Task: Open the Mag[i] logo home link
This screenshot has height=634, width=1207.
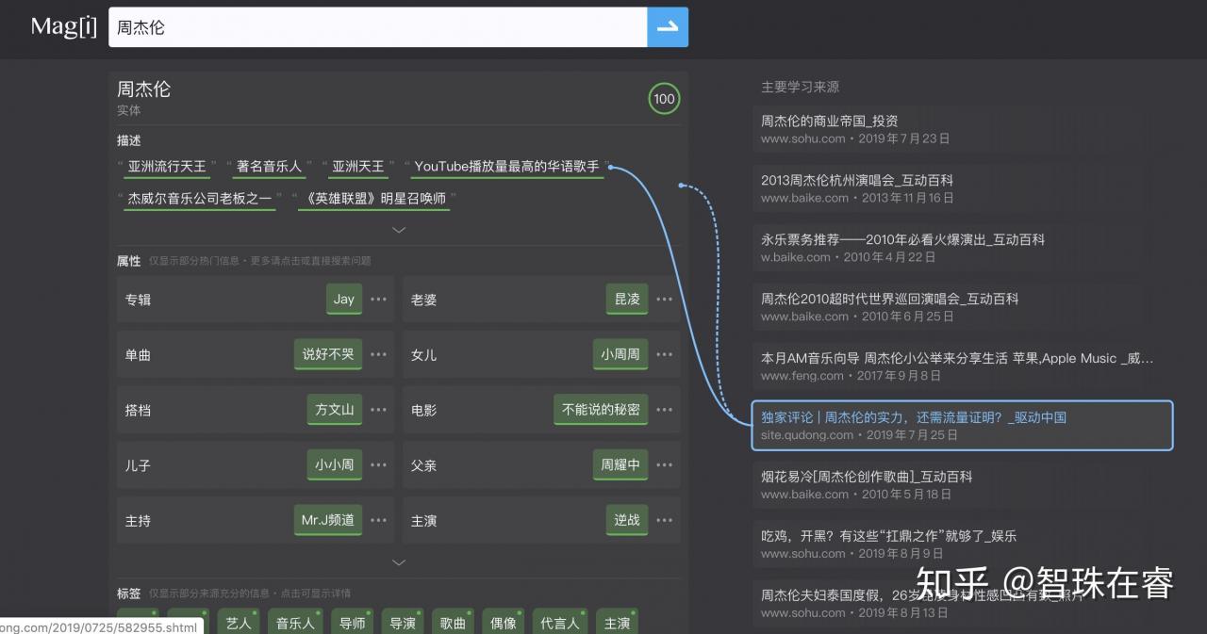Action: click(63, 26)
